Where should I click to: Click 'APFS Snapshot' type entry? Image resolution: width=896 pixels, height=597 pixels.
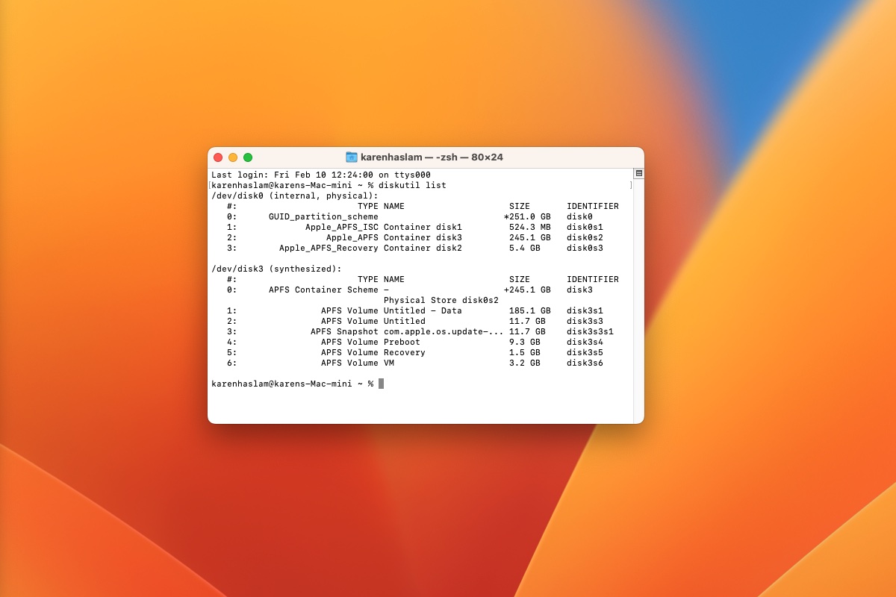tap(344, 331)
